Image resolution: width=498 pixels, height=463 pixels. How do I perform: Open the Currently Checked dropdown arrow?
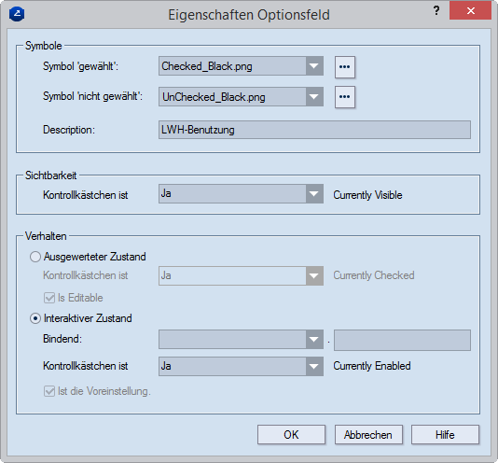click(314, 275)
